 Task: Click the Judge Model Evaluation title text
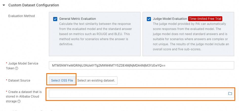coord(170,19)
